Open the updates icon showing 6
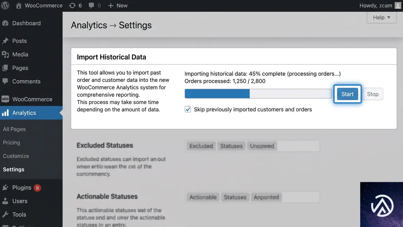Image resolution: width=403 pixels, height=227 pixels. 72,5
